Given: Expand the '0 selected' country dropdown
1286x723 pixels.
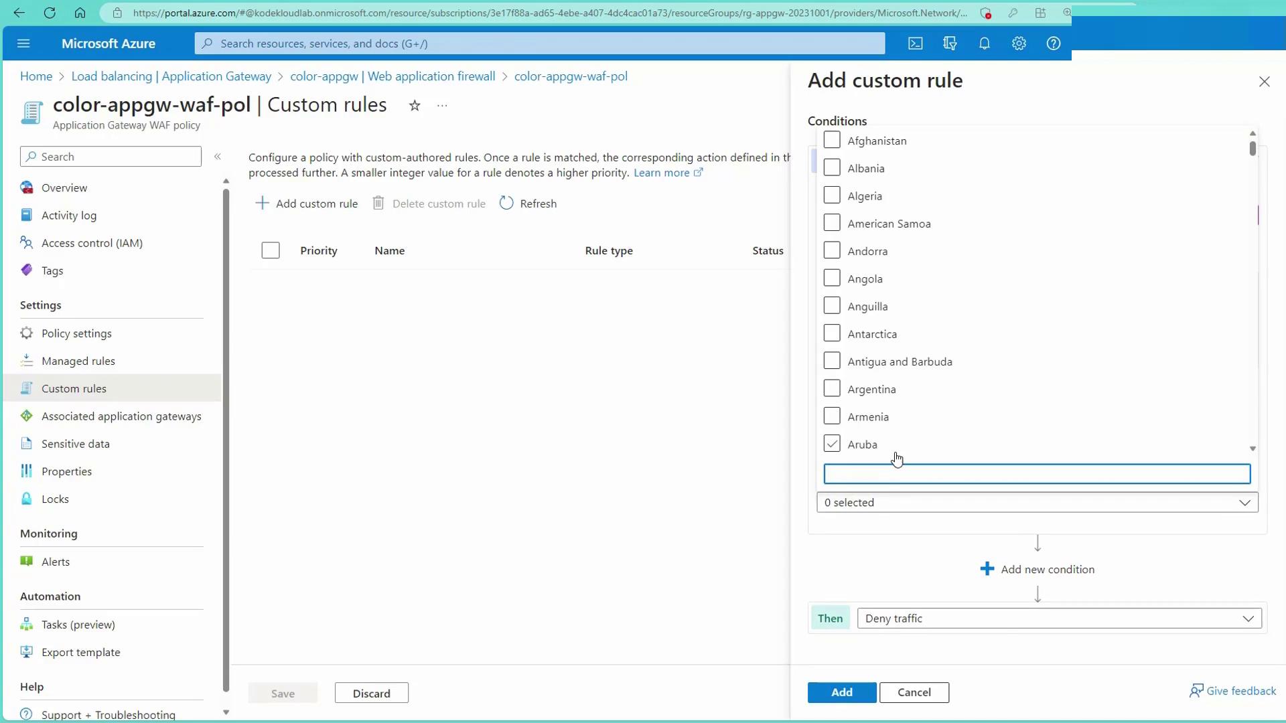Looking at the screenshot, I should [x=1036, y=503].
